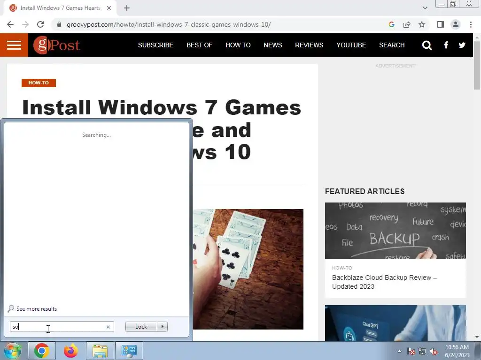Screen dimensions: 481x360
Task: Click the playing cards article image
Action: click(x=248, y=270)
